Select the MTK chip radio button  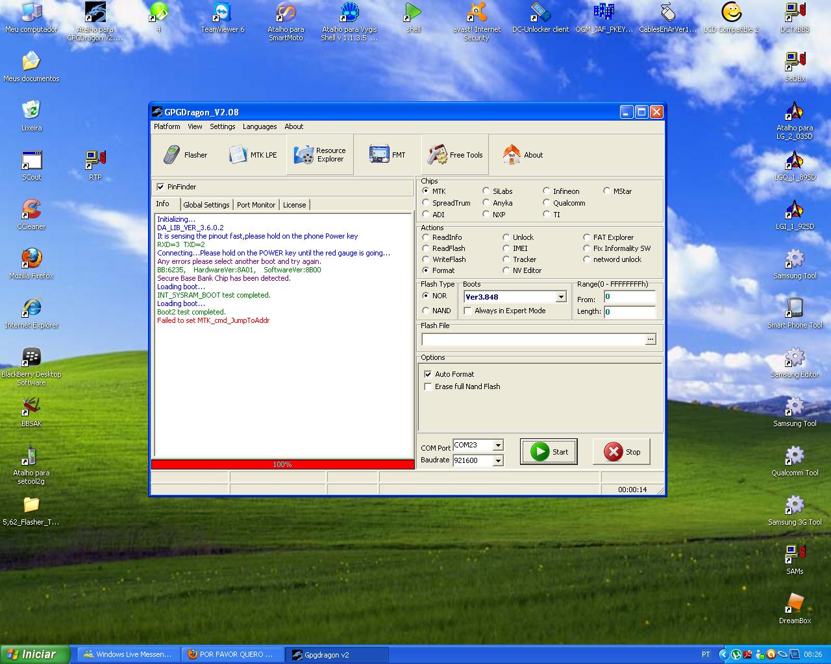[426, 191]
